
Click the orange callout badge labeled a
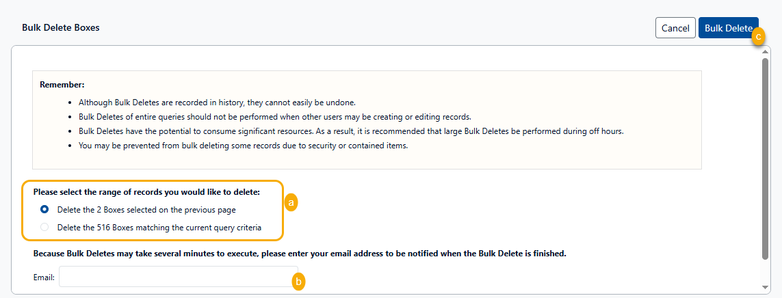[x=291, y=203]
